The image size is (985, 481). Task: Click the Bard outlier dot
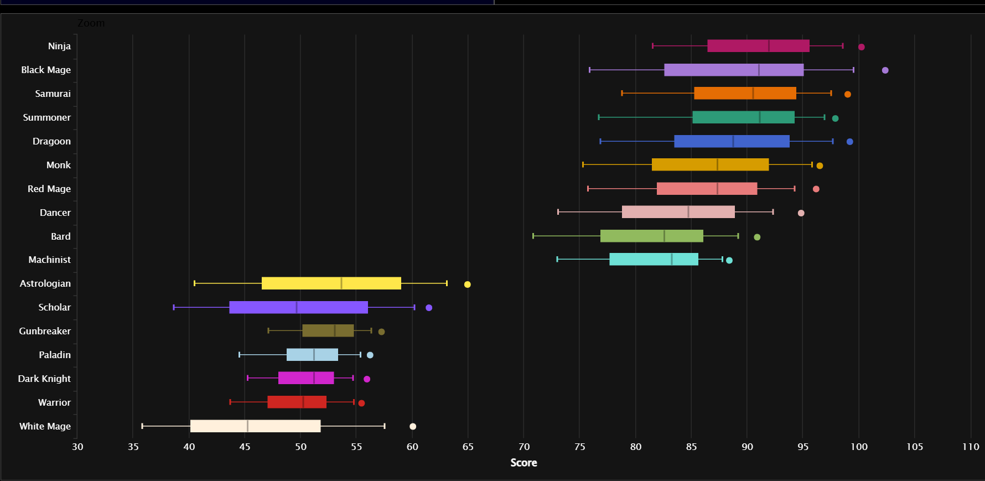point(757,237)
